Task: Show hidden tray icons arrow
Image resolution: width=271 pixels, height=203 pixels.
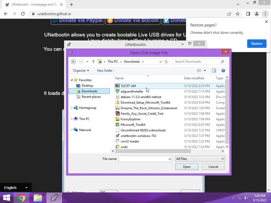Action: [x=233, y=198]
